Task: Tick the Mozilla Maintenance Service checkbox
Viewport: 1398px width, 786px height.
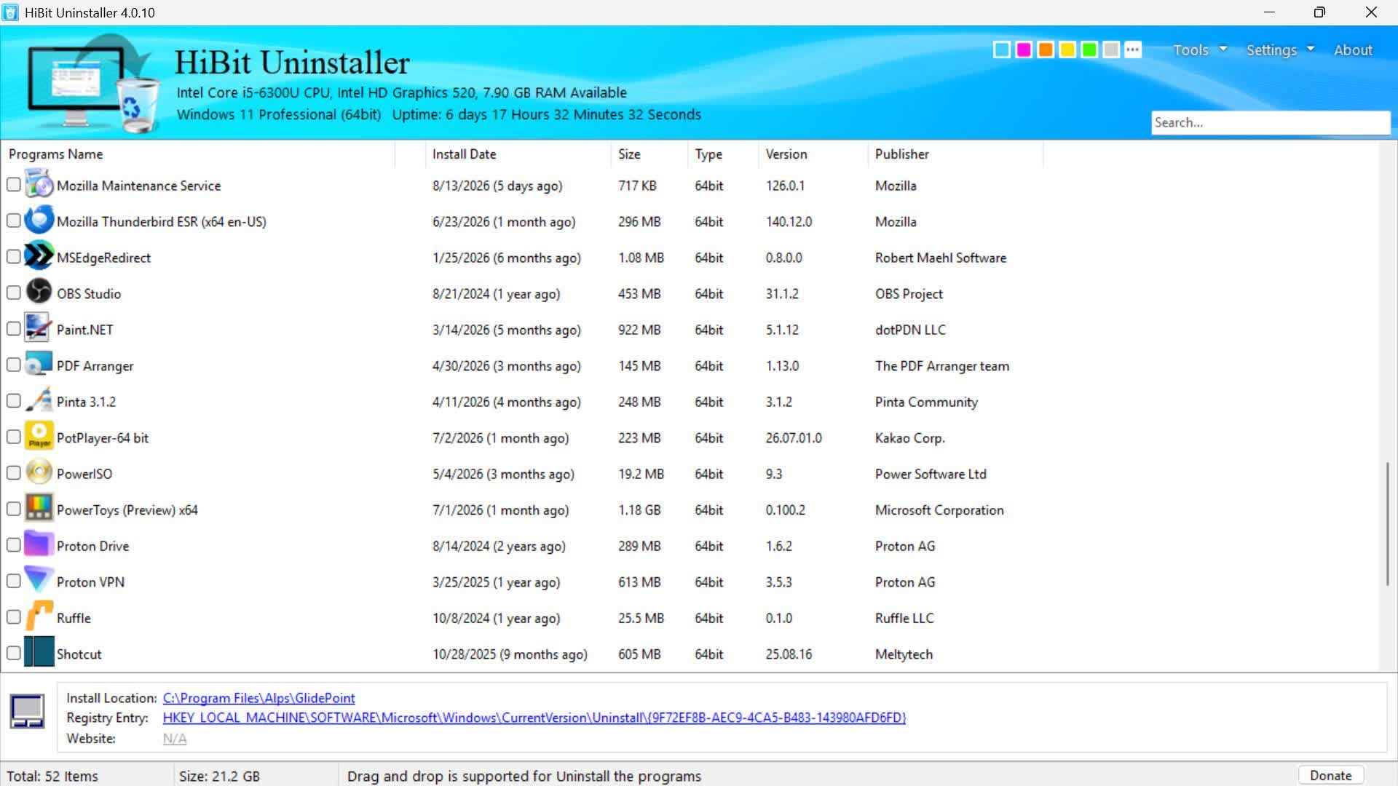Action: pos(14,185)
